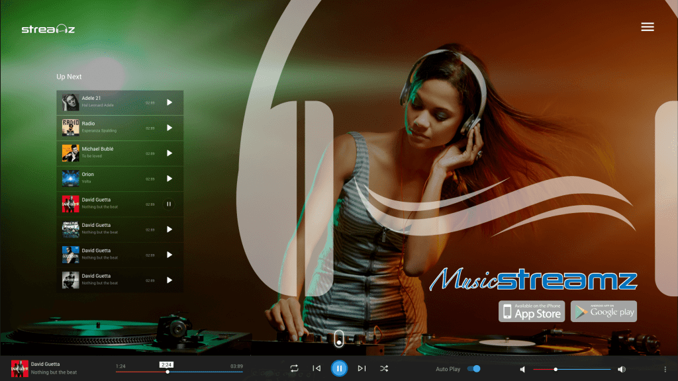Skip to the previous track

[316, 368]
